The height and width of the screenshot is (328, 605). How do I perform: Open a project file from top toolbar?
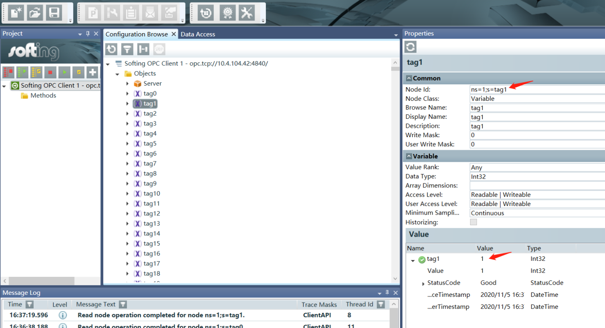(35, 13)
